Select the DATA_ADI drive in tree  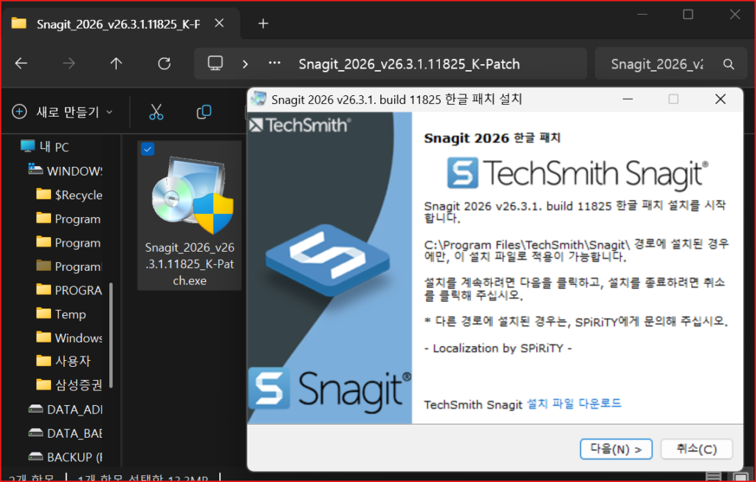pyautogui.click(x=66, y=409)
